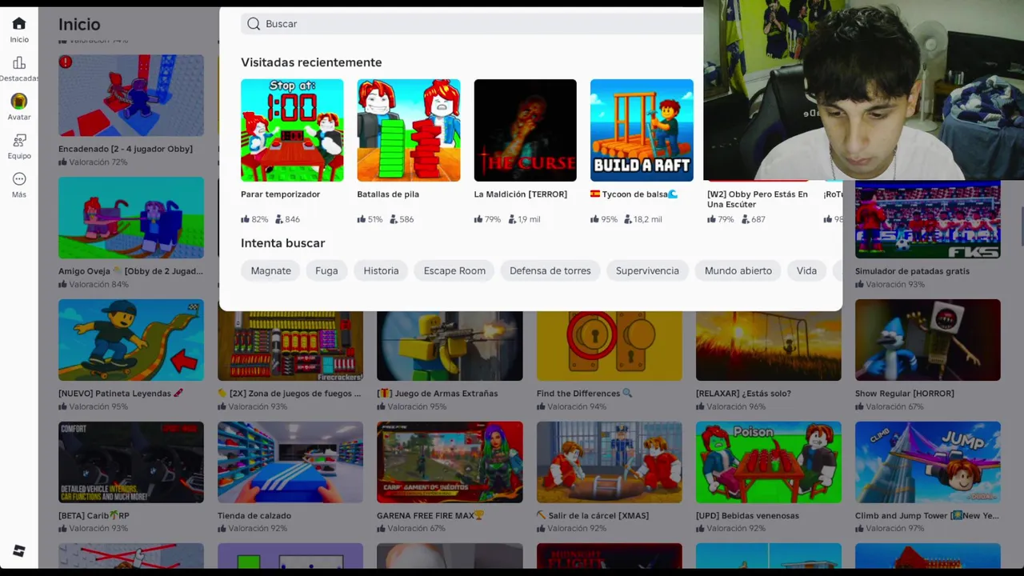Open Zona de juegos de fuegos thumbnail

tap(290, 346)
